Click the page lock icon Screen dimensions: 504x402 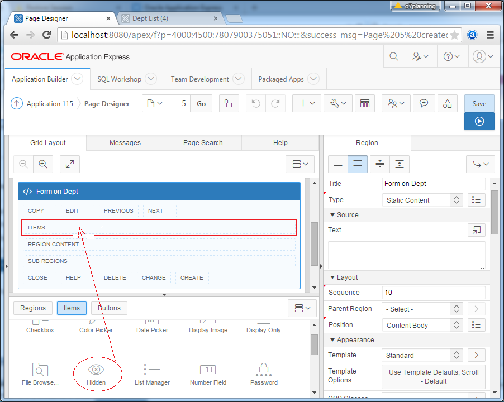(229, 103)
